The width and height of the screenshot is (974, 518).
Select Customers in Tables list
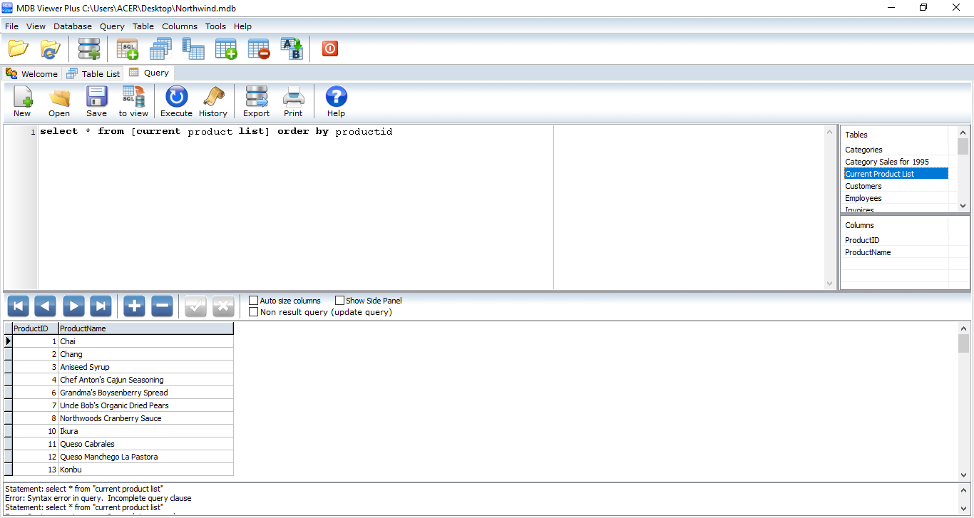pos(896,186)
